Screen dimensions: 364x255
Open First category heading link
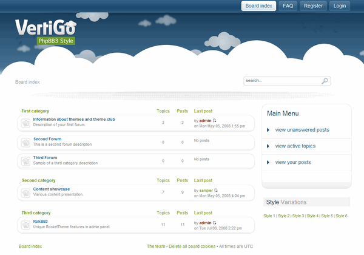(35, 111)
